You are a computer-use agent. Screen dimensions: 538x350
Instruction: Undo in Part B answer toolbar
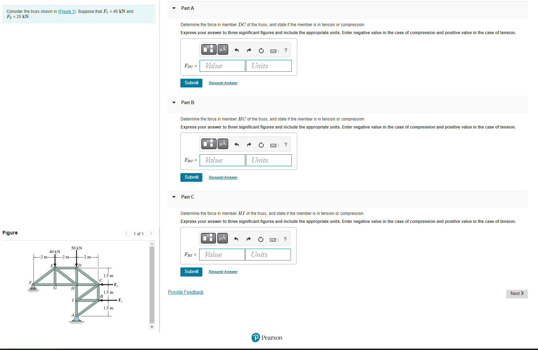click(x=237, y=145)
